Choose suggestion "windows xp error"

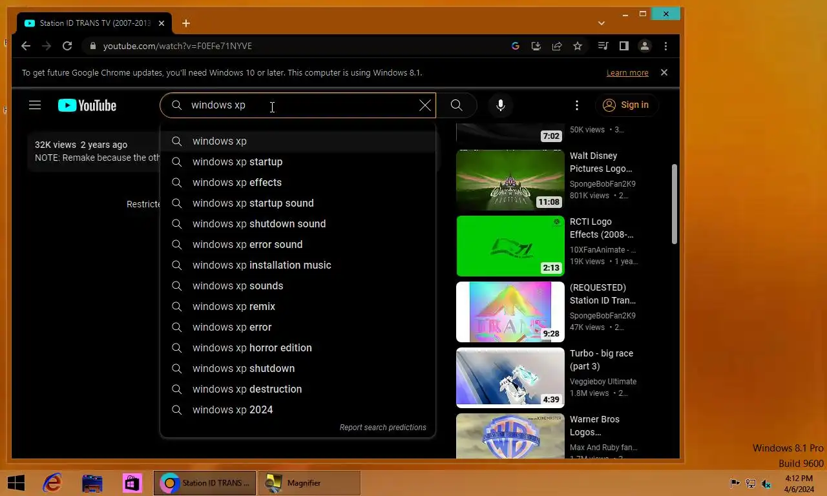pyautogui.click(x=297, y=327)
